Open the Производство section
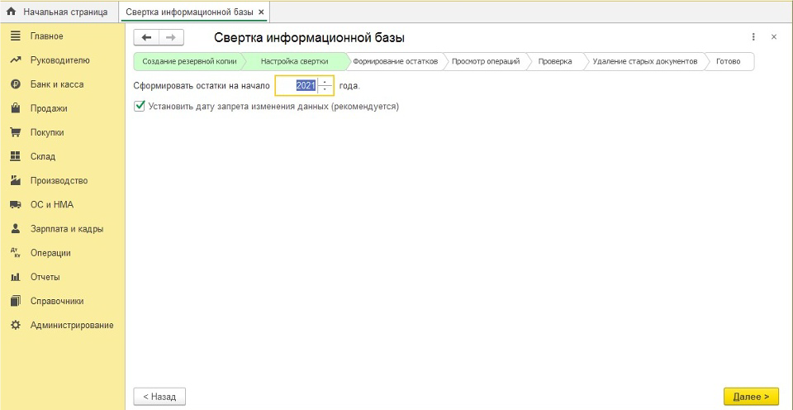Screen dimensions: 793x410 pos(63,181)
